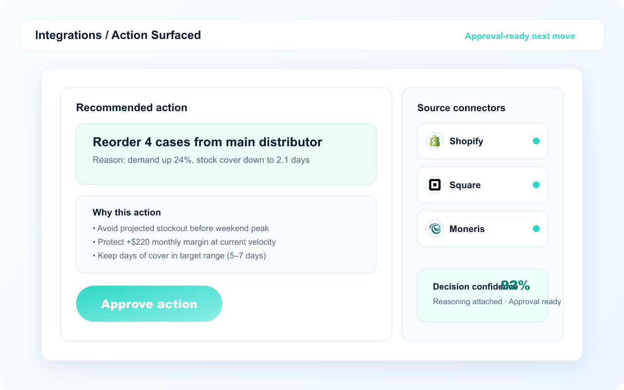Open the Shopify source connector card

[x=482, y=141]
